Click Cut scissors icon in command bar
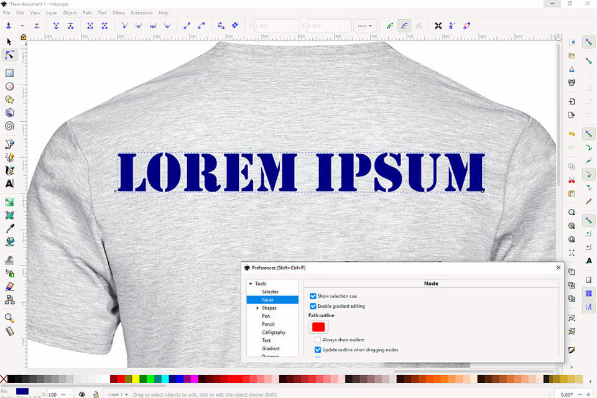 tap(572, 180)
